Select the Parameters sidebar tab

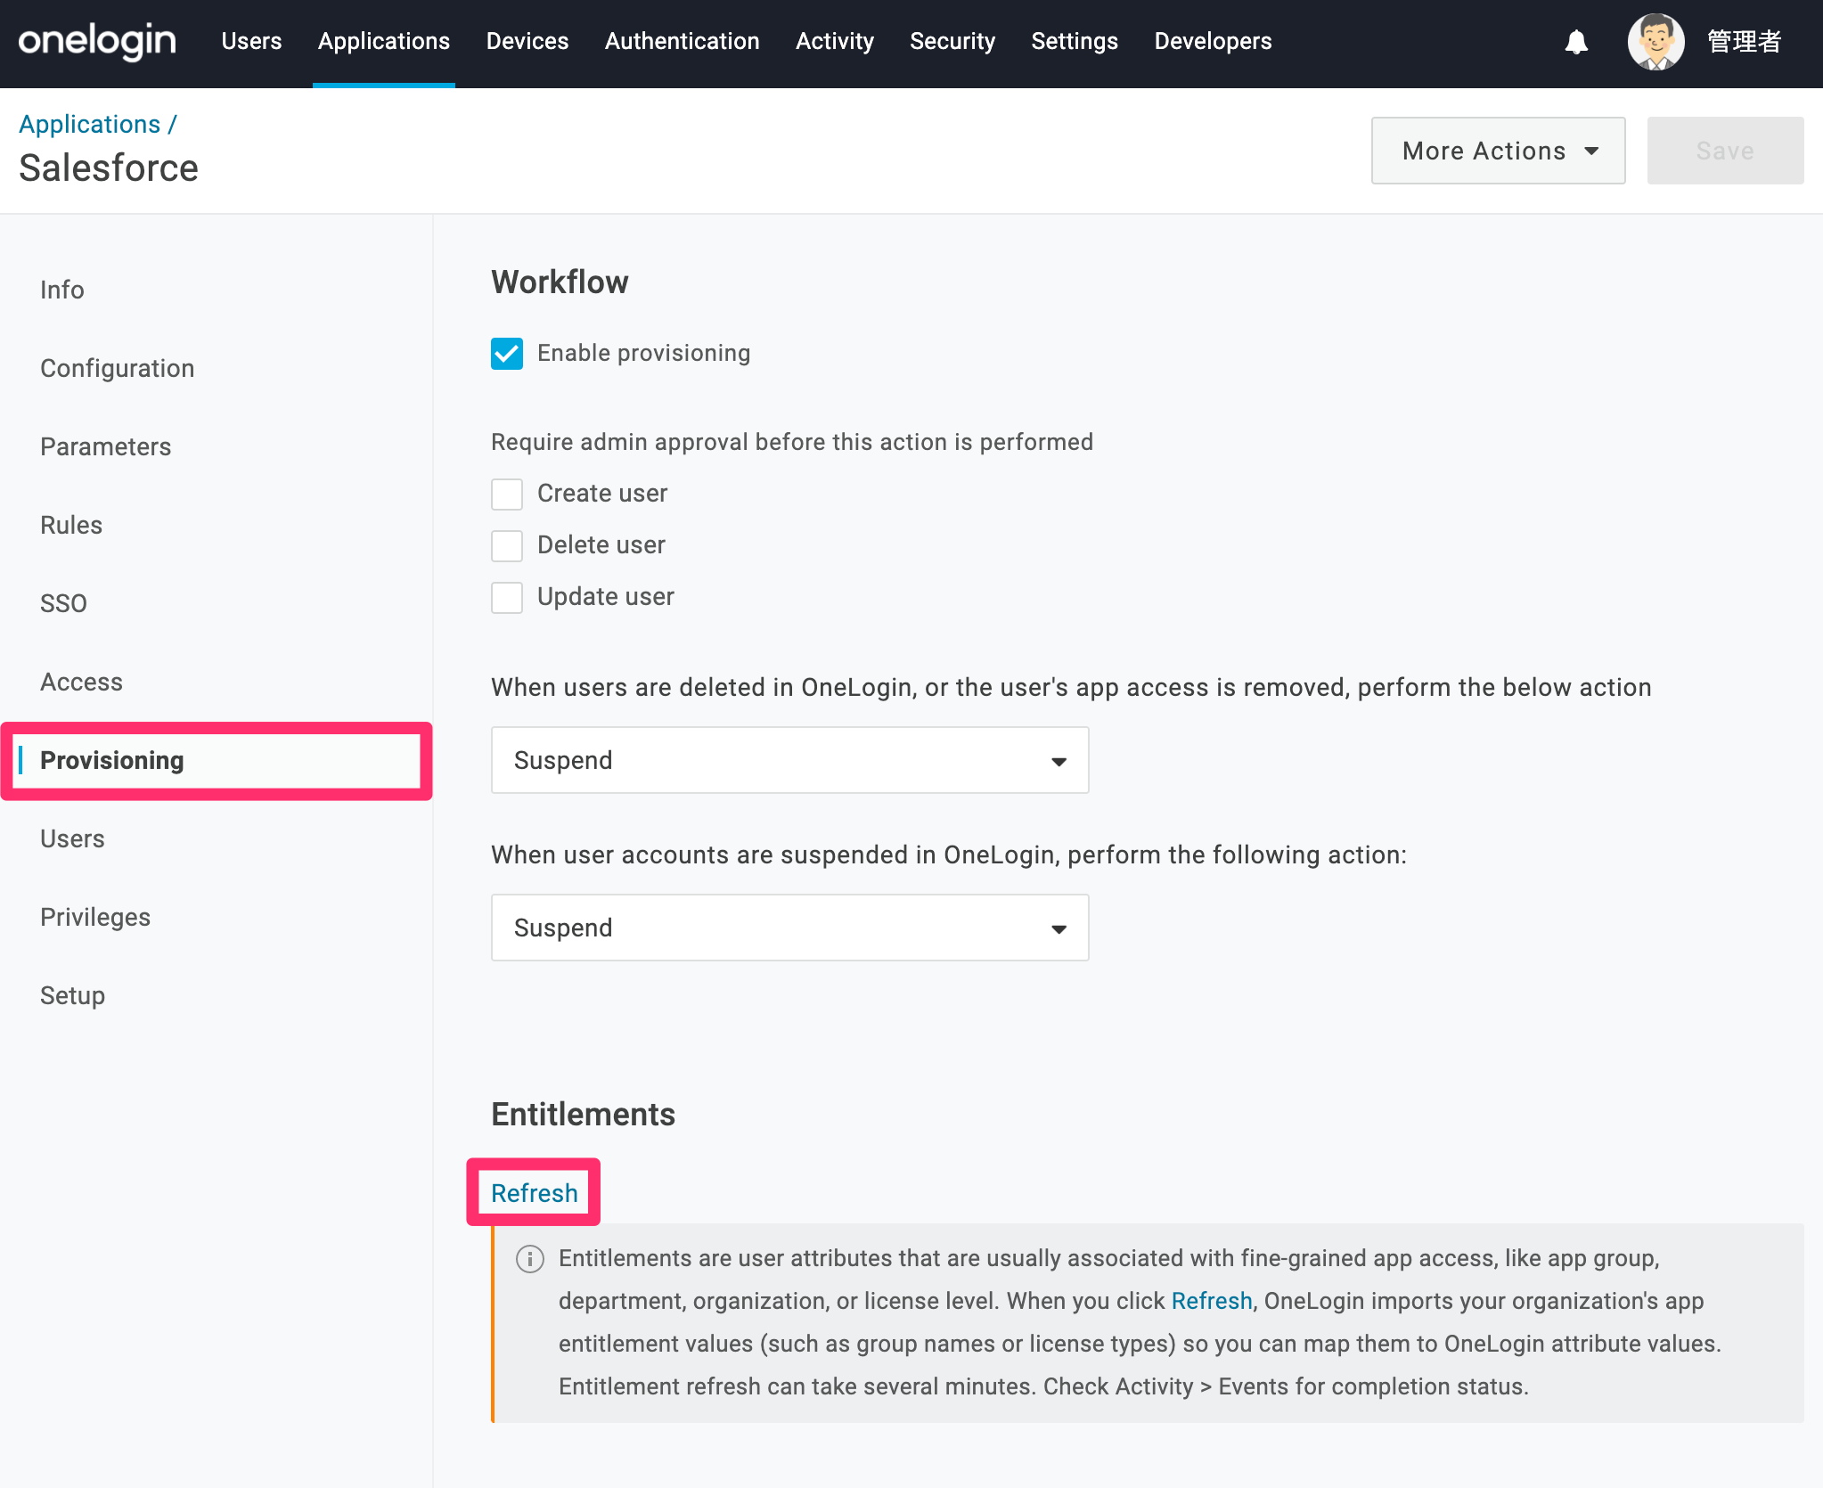click(105, 446)
